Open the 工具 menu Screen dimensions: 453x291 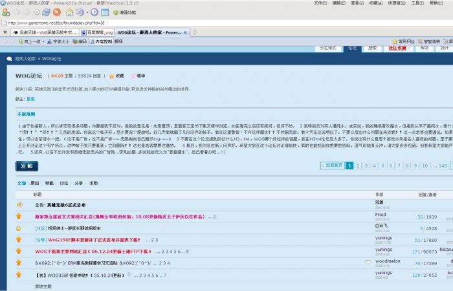click(x=417, y=3)
